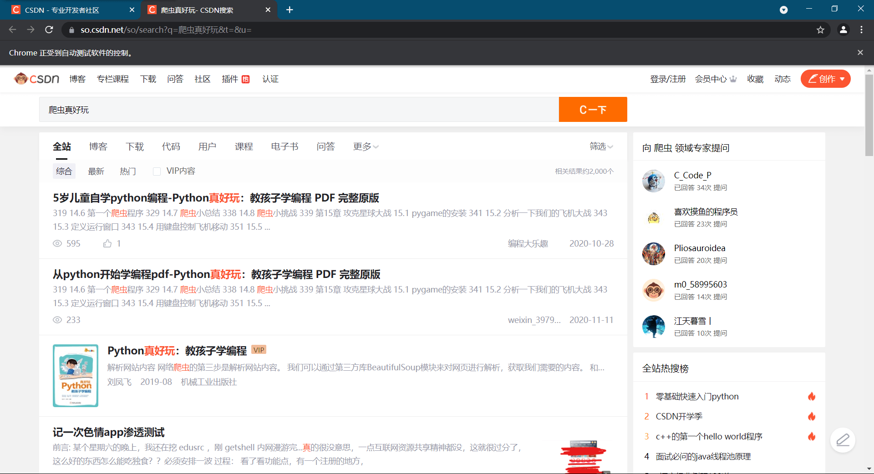The image size is (874, 474).
Task: Open 认证 in navigation bar
Action: (x=270, y=79)
